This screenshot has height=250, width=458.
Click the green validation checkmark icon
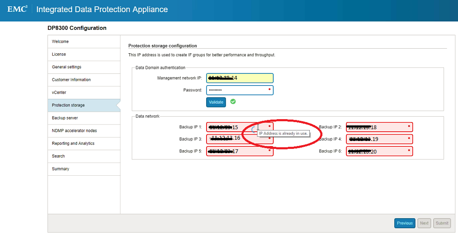pyautogui.click(x=233, y=102)
